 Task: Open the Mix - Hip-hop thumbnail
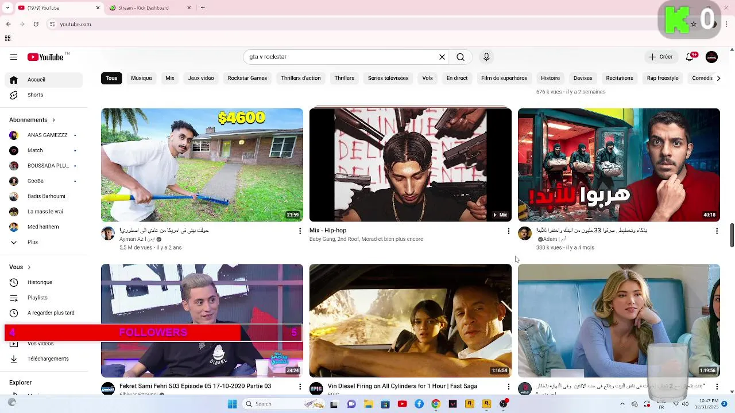click(x=411, y=165)
